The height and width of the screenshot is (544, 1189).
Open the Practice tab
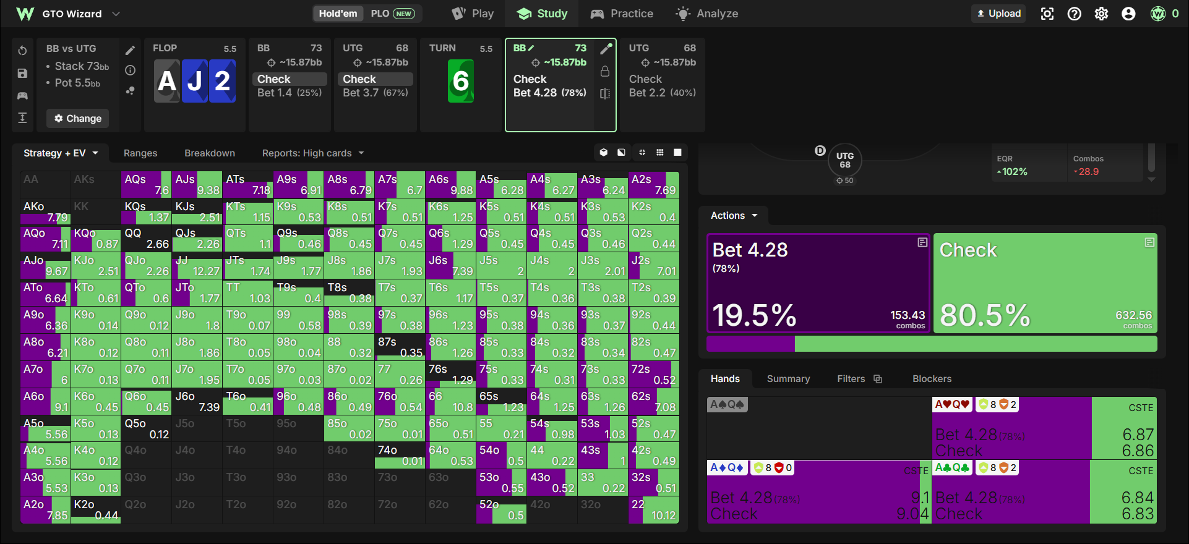pyautogui.click(x=622, y=14)
